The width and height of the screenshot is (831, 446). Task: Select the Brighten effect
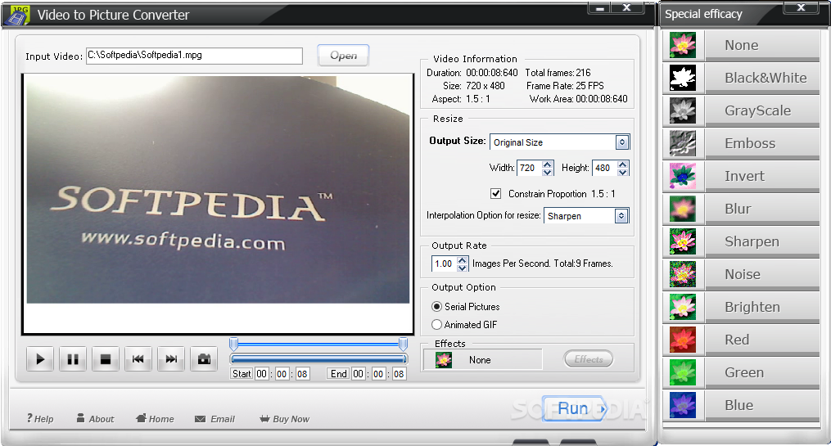coord(762,308)
